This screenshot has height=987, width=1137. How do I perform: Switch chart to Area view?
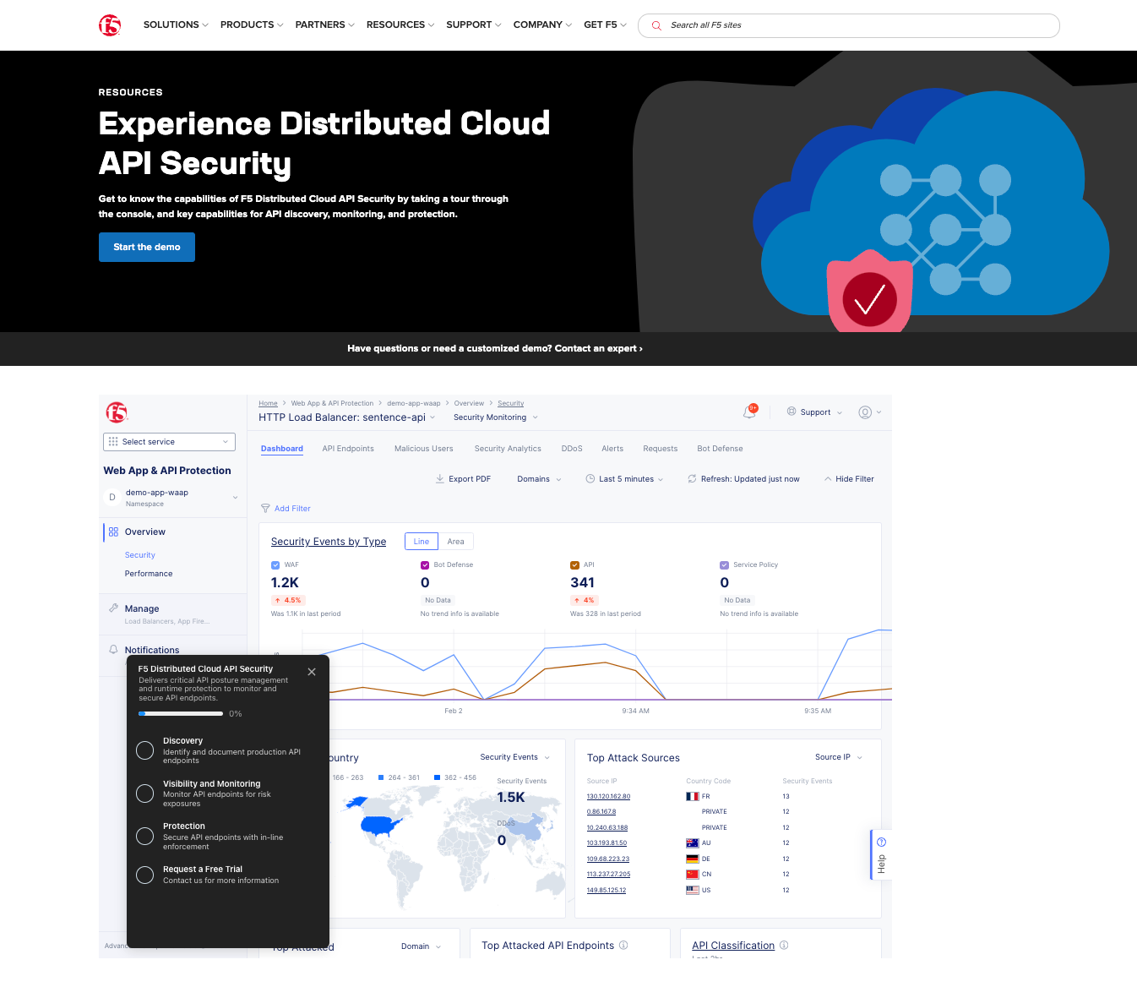(x=455, y=542)
